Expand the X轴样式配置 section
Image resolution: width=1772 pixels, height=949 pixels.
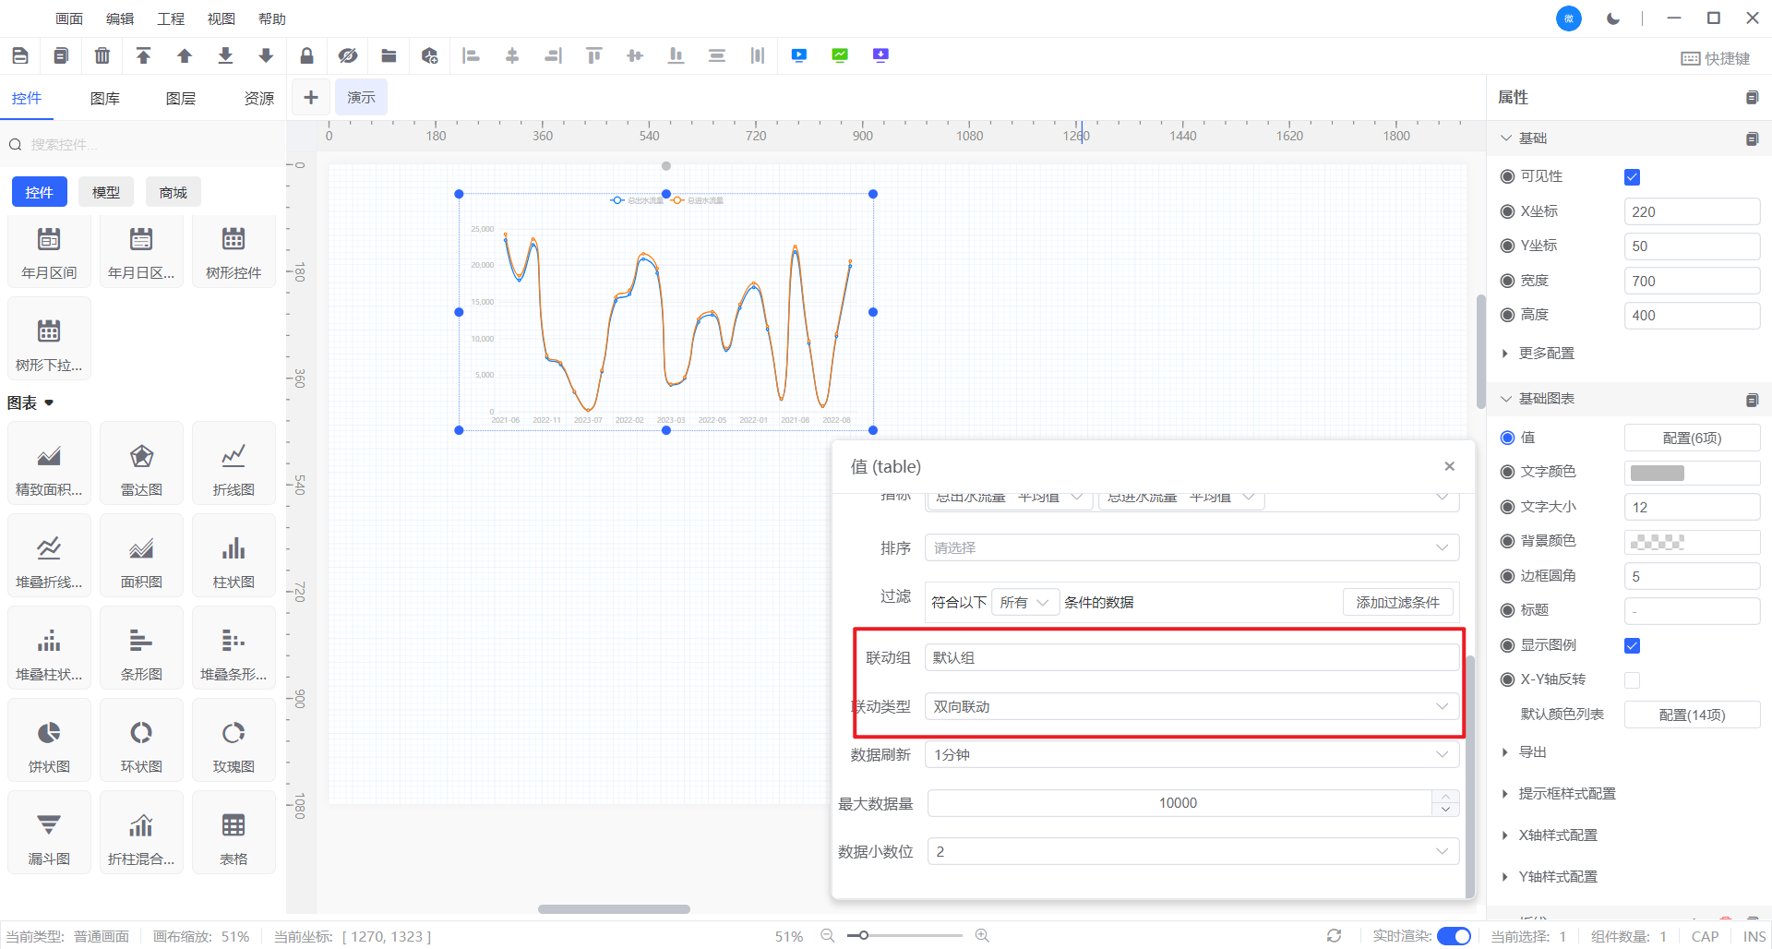(x=1558, y=835)
